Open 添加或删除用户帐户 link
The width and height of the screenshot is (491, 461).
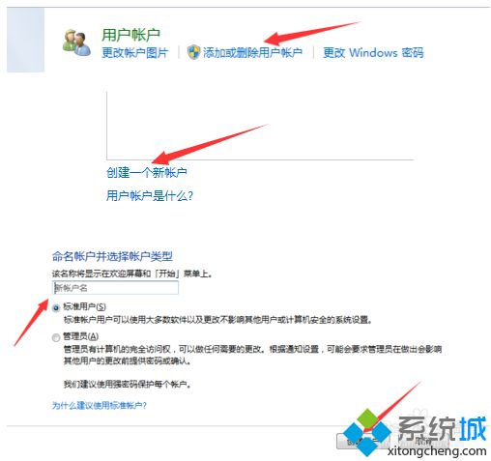coord(252,52)
